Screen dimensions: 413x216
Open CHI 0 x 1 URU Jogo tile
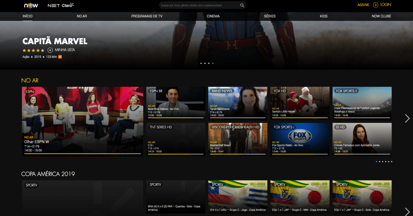click(238, 197)
